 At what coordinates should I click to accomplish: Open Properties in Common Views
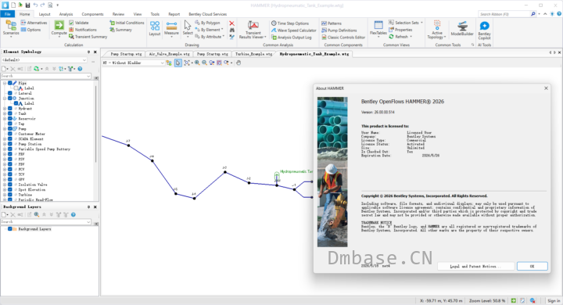[400, 30]
